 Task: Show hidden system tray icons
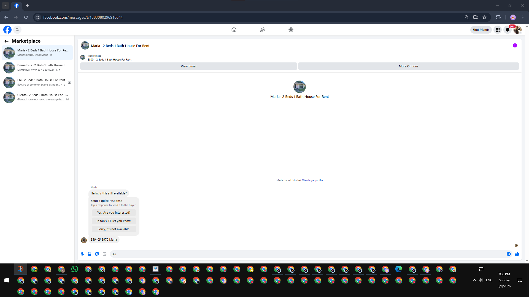click(x=474, y=280)
